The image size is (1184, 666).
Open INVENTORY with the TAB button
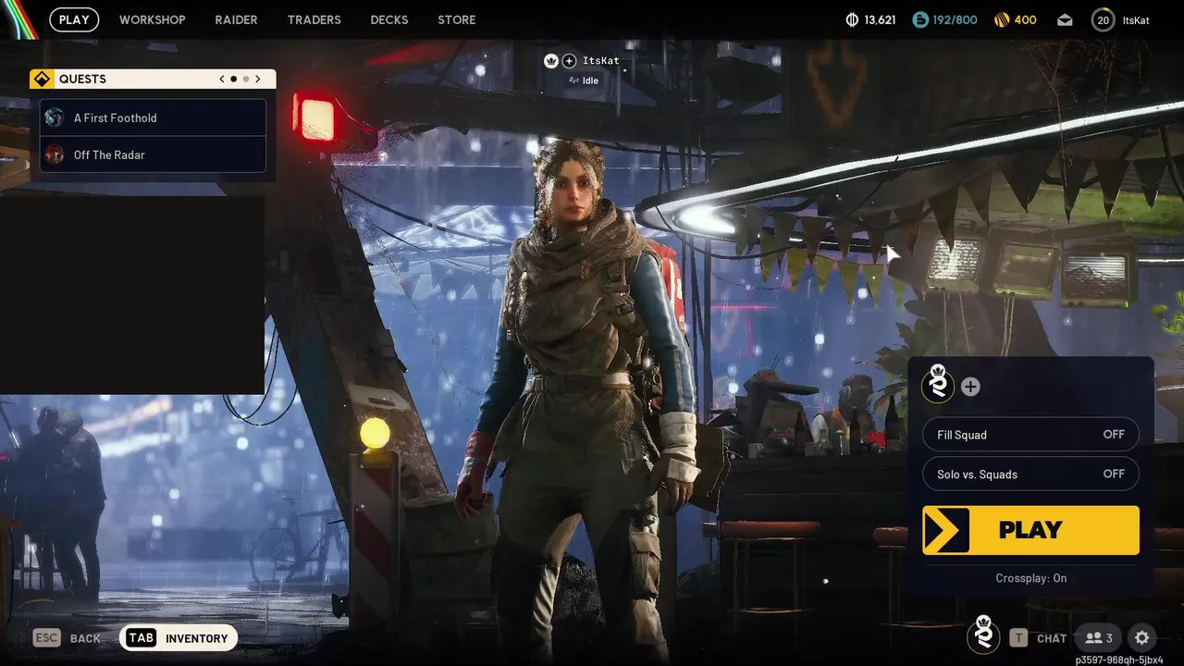point(179,638)
